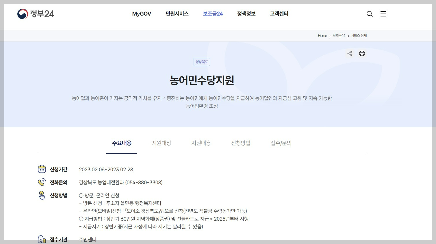
Task: Click calendar icon beside 신청기간
Action: (x=42, y=169)
